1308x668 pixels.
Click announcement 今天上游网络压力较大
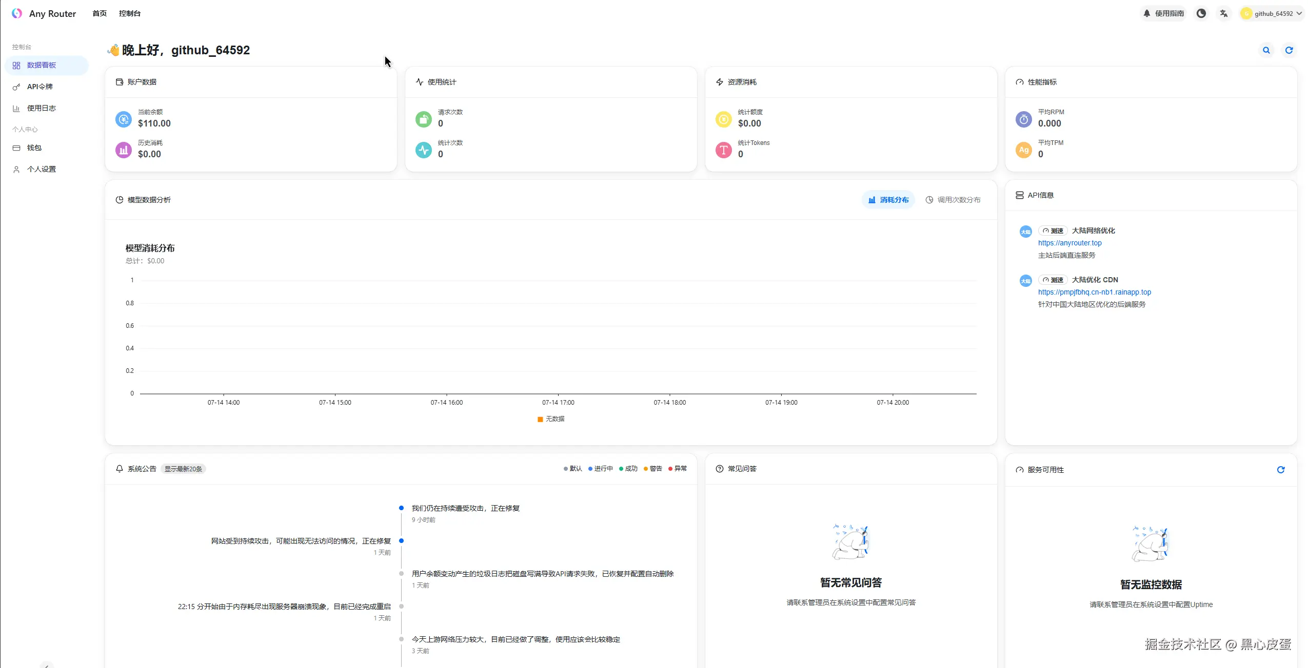click(x=516, y=639)
